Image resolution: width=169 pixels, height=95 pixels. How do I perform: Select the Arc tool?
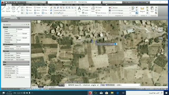pyautogui.click(x=18, y=9)
